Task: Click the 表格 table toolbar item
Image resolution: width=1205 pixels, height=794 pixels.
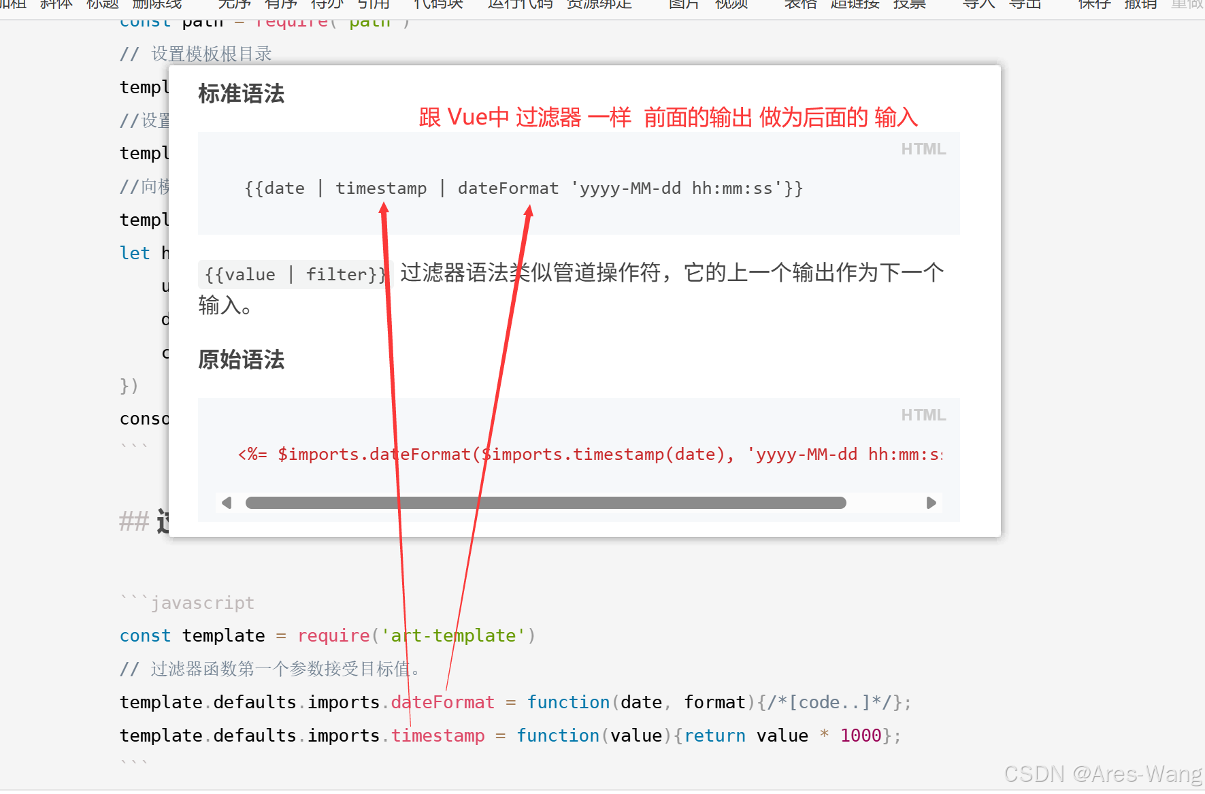Action: click(800, 5)
